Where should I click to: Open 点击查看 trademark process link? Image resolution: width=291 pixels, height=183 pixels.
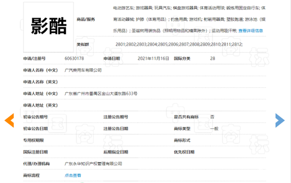73,176
